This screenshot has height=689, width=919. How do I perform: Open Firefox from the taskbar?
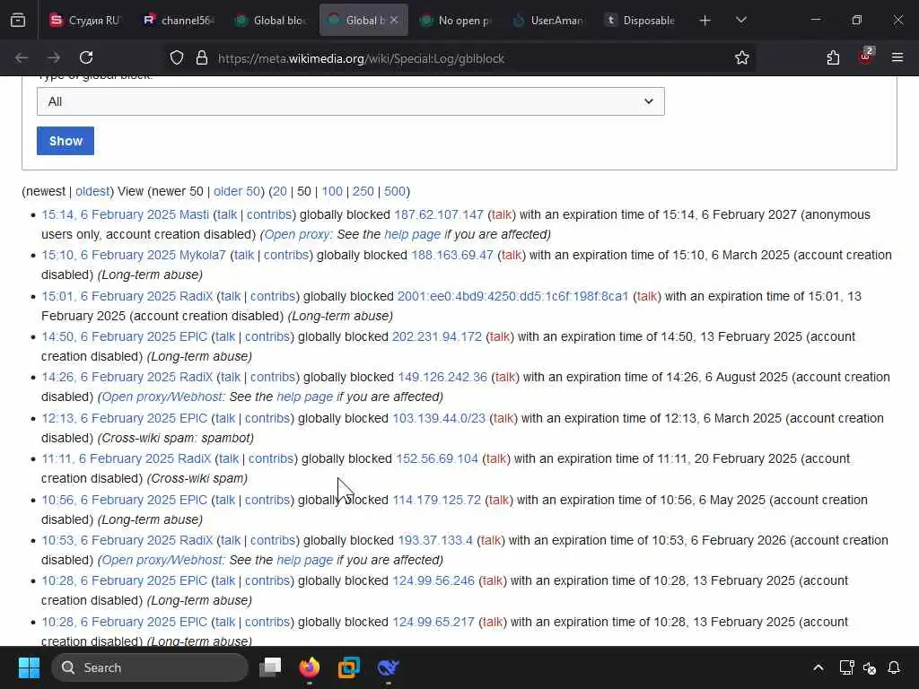(310, 667)
